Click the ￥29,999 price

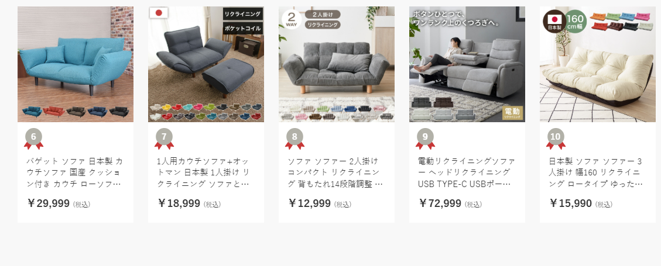click(x=48, y=203)
